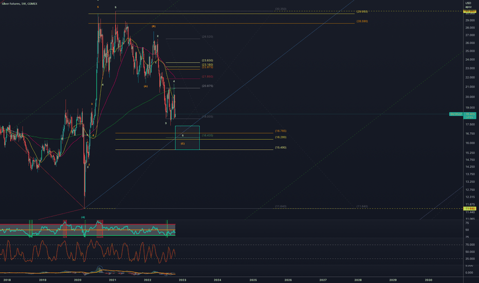Click 2026 on the time axis

point(288,280)
